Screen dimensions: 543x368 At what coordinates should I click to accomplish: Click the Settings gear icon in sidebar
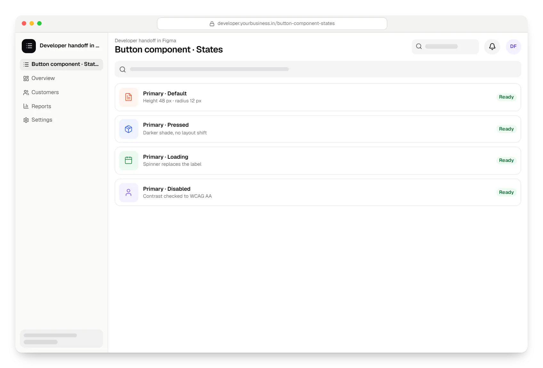(x=26, y=120)
